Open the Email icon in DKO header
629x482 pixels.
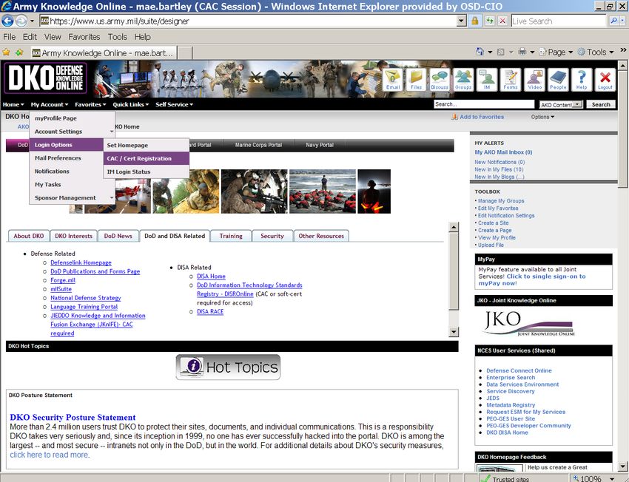pyautogui.click(x=393, y=80)
